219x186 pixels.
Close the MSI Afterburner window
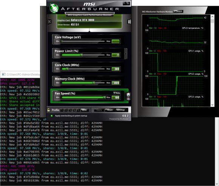point(128,3)
